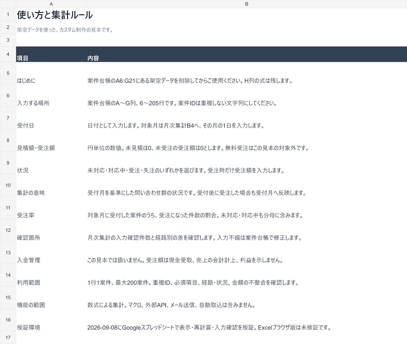Select column B header

(x=247, y=4)
